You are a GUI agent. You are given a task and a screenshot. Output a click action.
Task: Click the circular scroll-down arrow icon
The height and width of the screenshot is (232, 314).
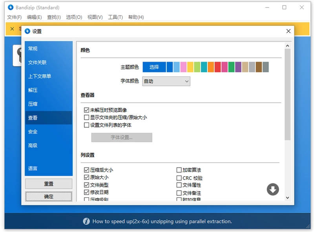tap(273, 189)
